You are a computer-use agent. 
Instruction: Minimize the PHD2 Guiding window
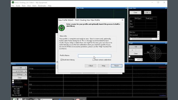tap(152, 2)
